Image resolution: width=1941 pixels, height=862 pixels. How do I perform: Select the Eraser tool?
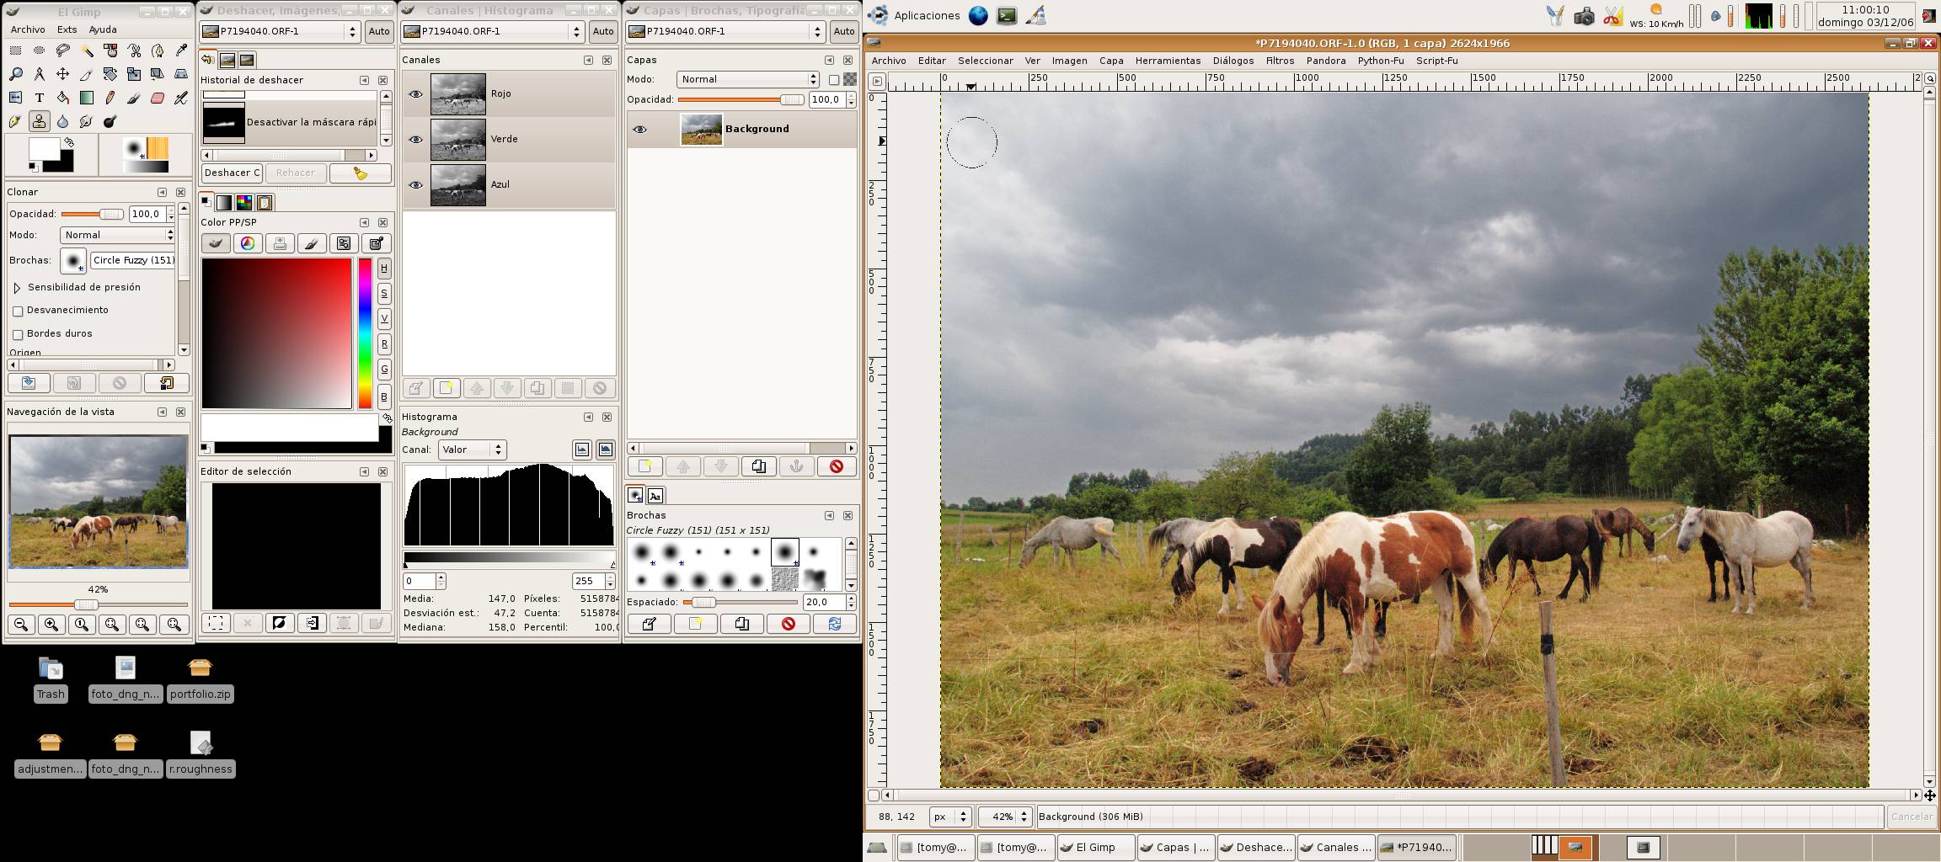(x=158, y=98)
